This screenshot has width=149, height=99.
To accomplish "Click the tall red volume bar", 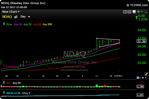I will click(105, 86).
